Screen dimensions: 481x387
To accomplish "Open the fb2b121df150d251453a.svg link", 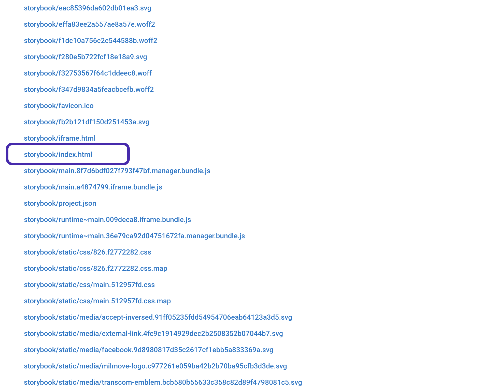I will pyautogui.click(x=87, y=122).
